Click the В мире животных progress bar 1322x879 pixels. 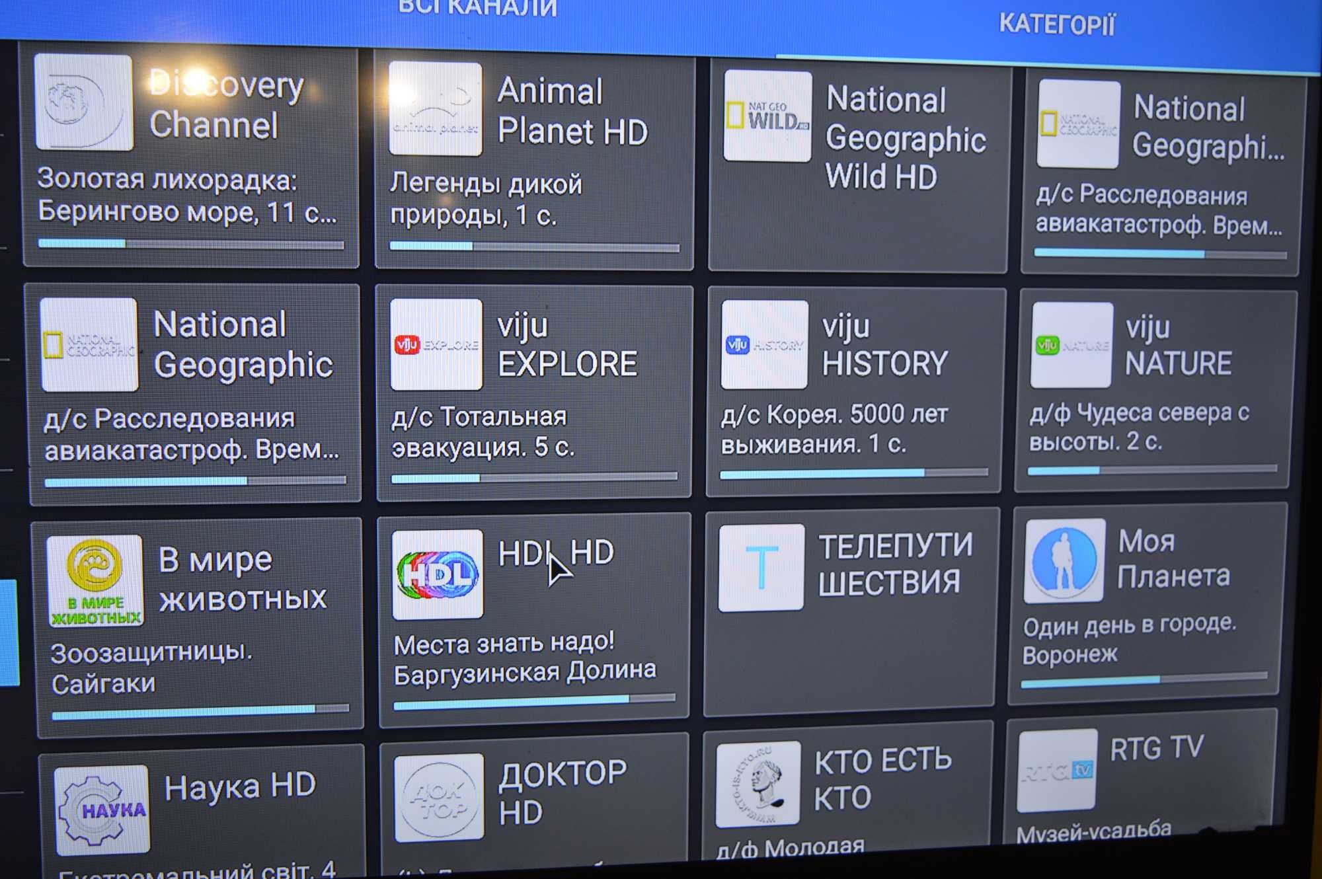click(200, 711)
